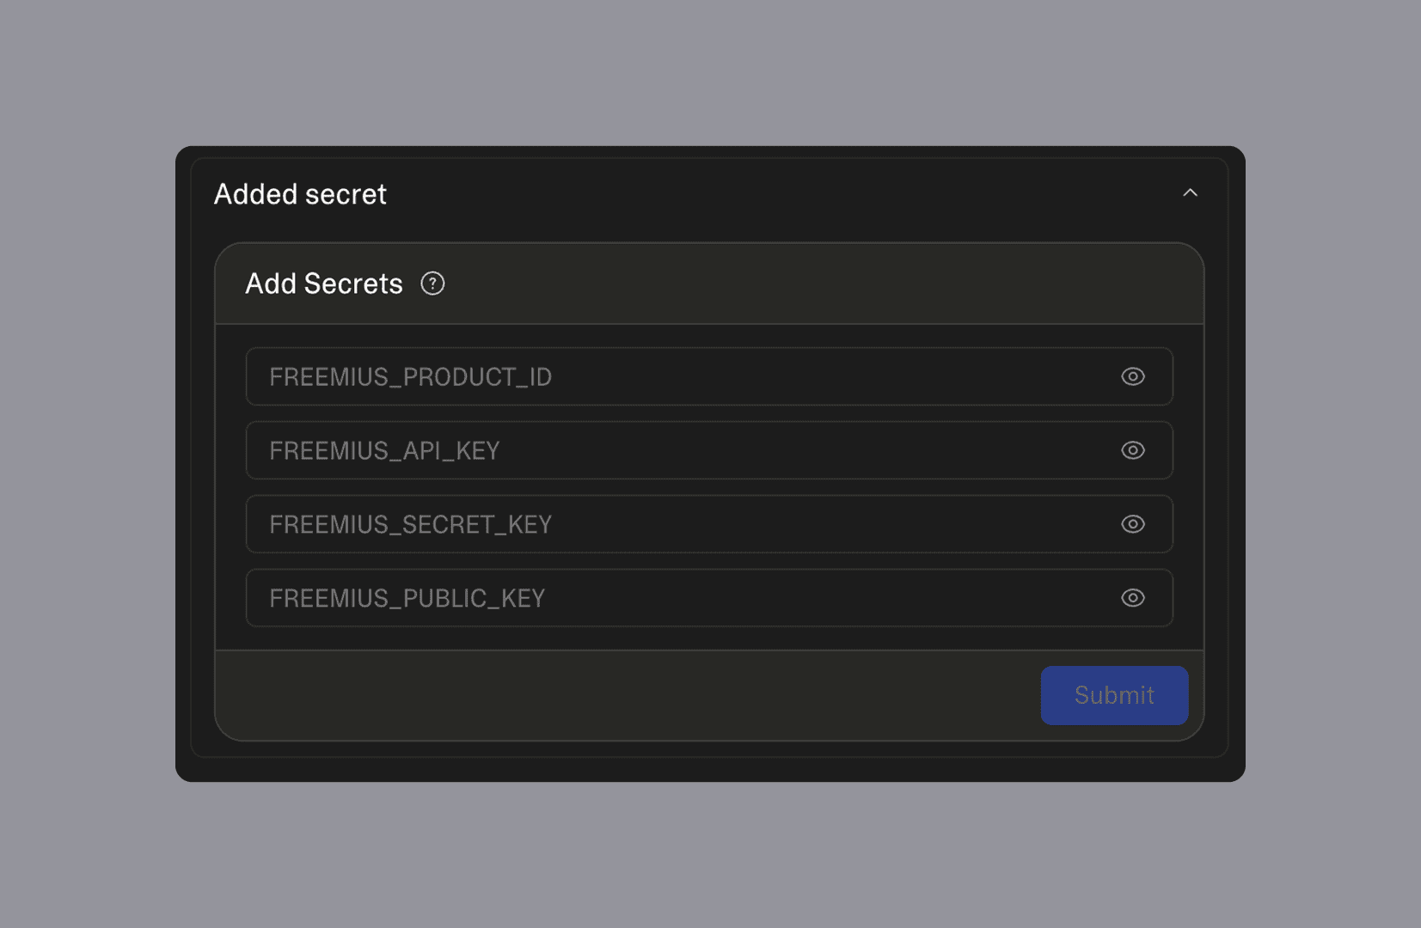Show the FREEMIUS_API_KEY value using eye icon
The height and width of the screenshot is (928, 1421).
click(x=1132, y=450)
